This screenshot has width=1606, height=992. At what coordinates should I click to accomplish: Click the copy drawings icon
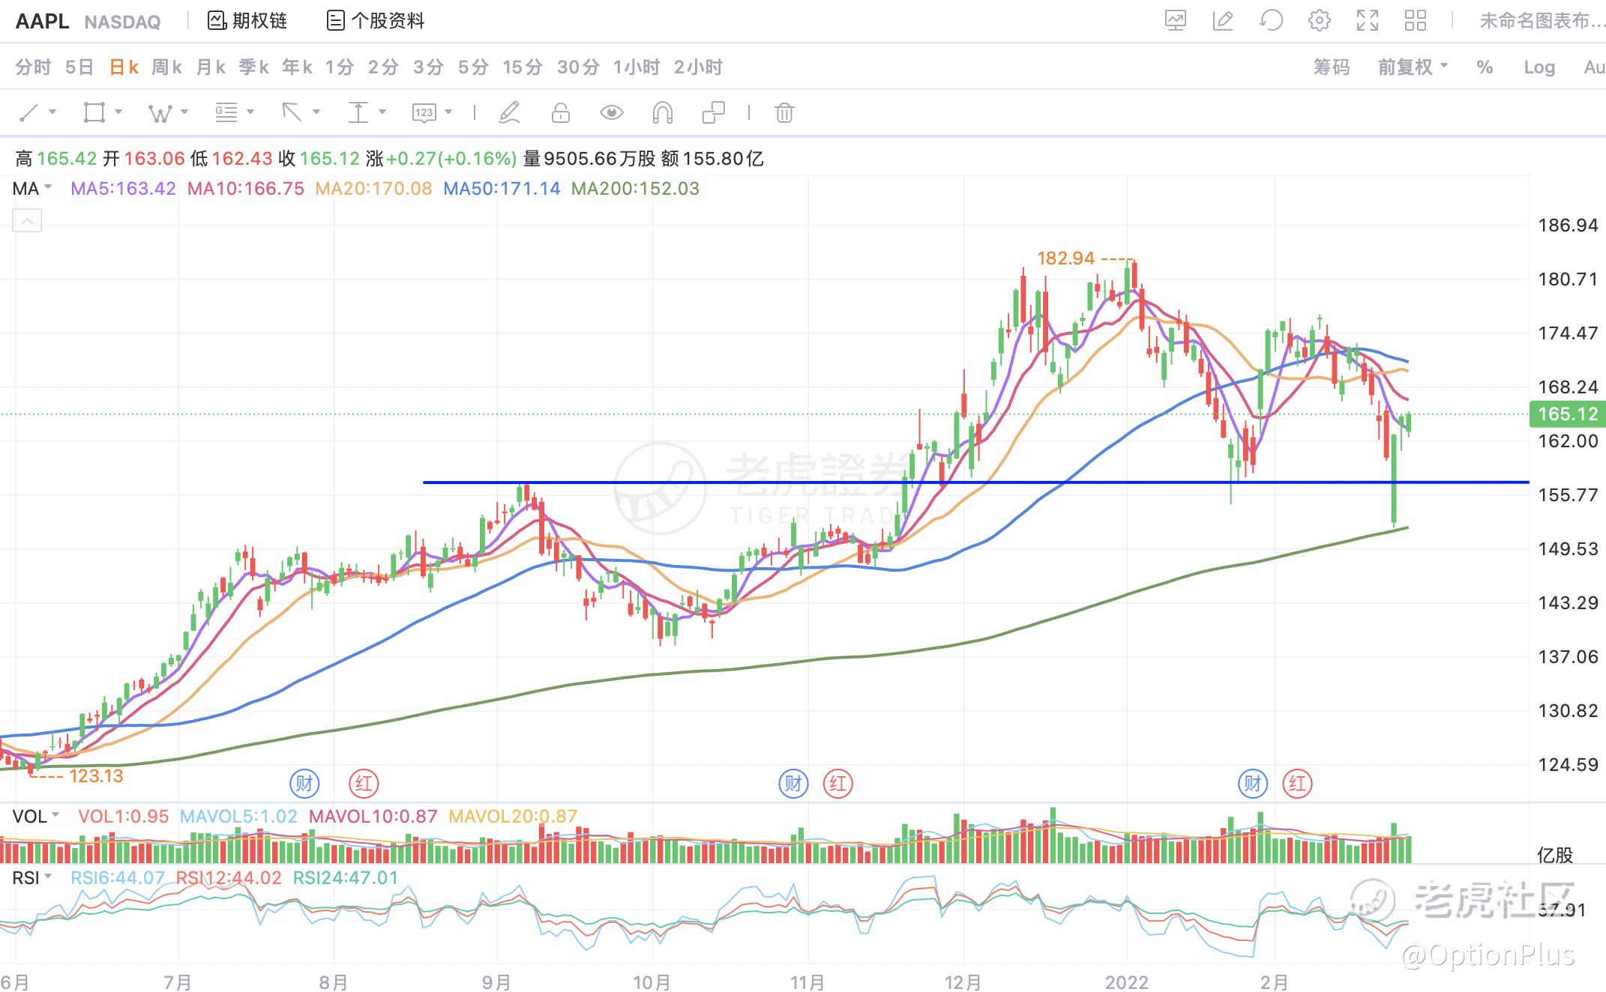(713, 113)
